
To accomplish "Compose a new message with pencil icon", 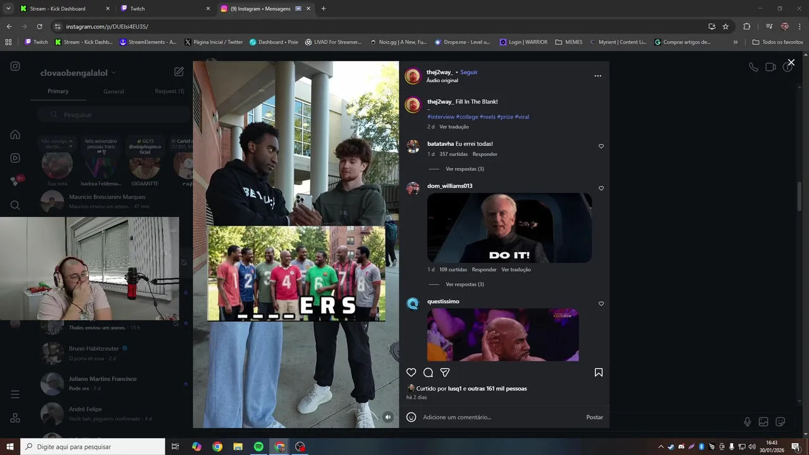I will pos(179,72).
